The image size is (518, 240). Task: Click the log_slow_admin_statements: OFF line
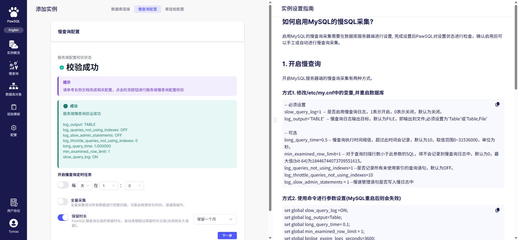tap(93, 135)
